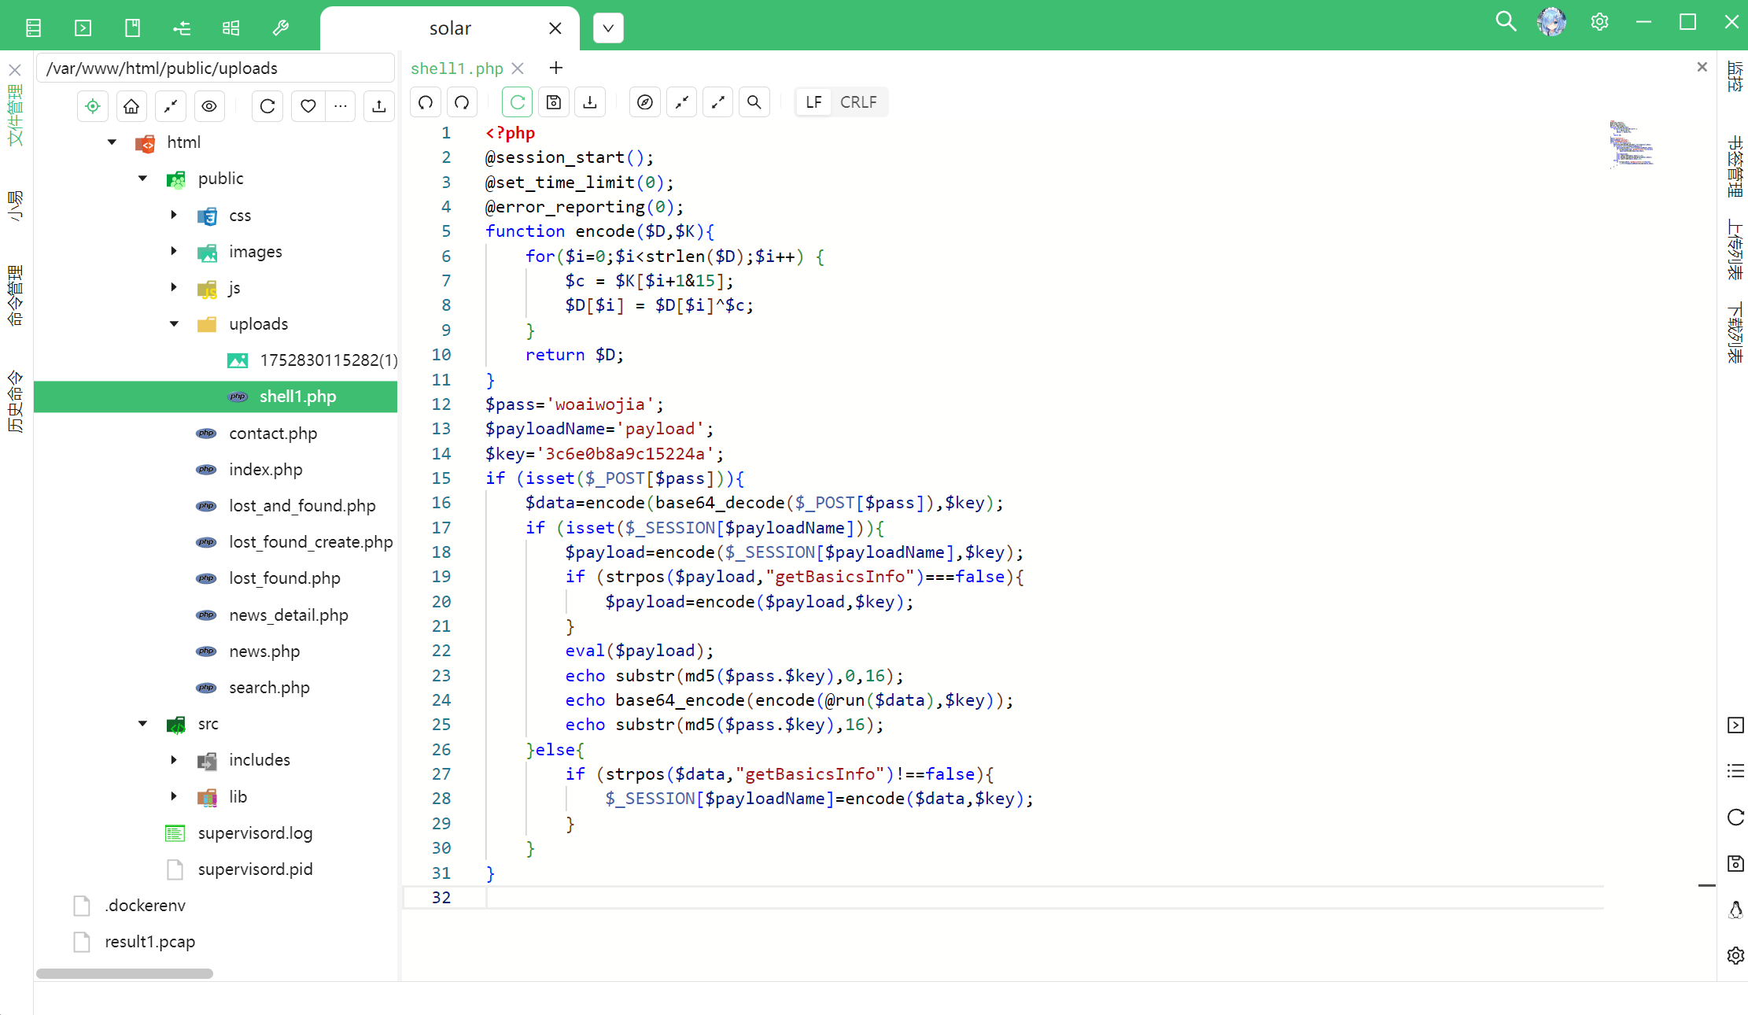Image resolution: width=1748 pixels, height=1015 pixels.
Task: Switch to the solar session tab
Action: [x=450, y=28]
